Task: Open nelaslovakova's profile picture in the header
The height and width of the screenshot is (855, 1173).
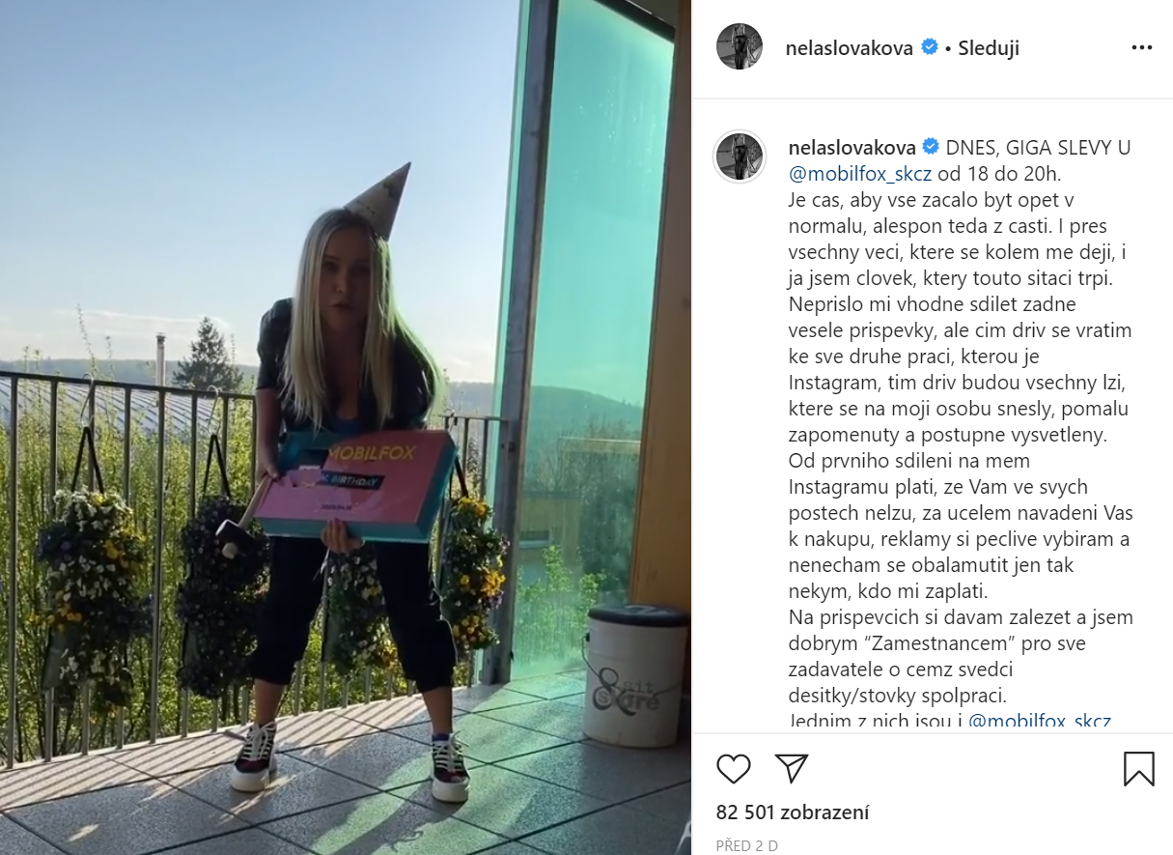Action: [740, 47]
